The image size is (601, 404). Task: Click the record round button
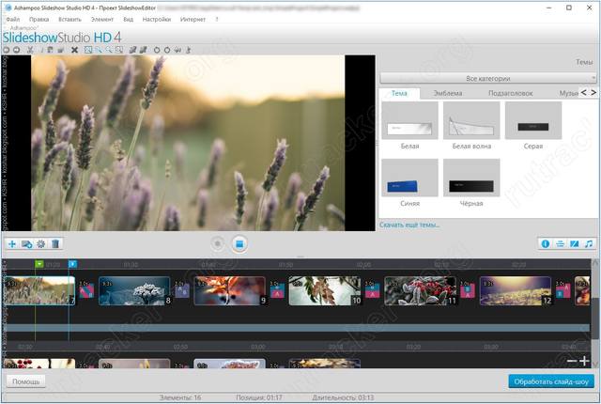pos(218,243)
